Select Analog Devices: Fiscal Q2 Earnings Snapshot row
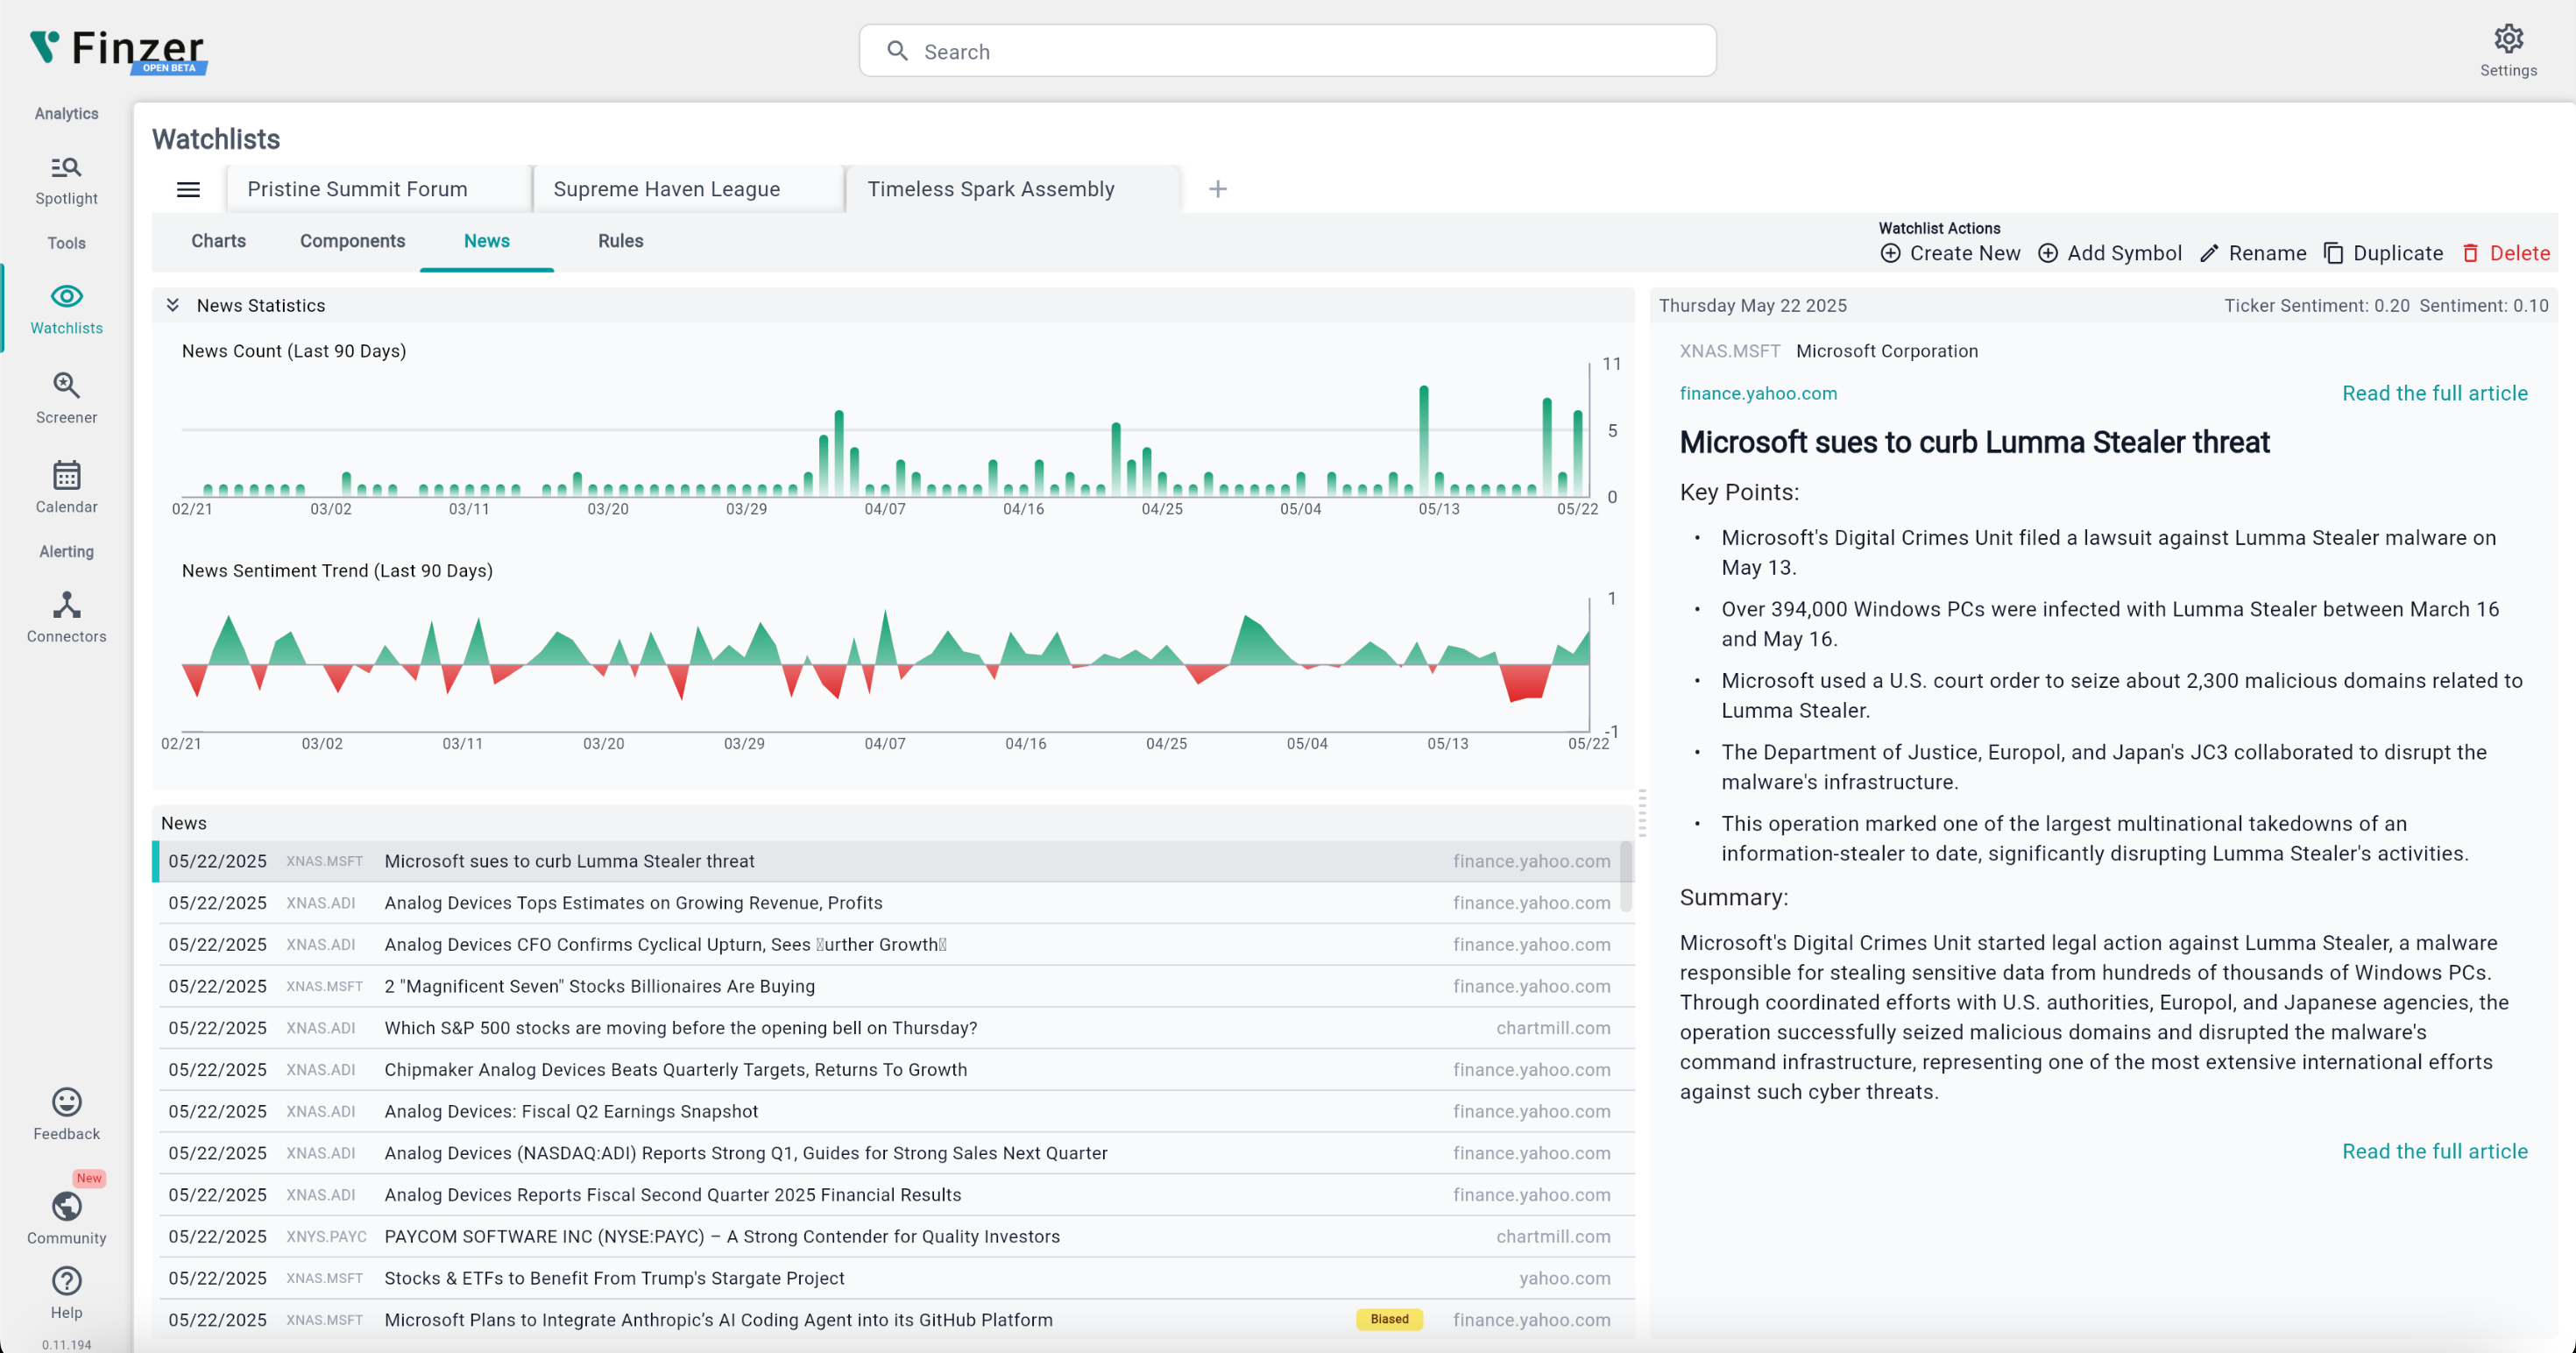The image size is (2576, 1353). [x=895, y=1111]
